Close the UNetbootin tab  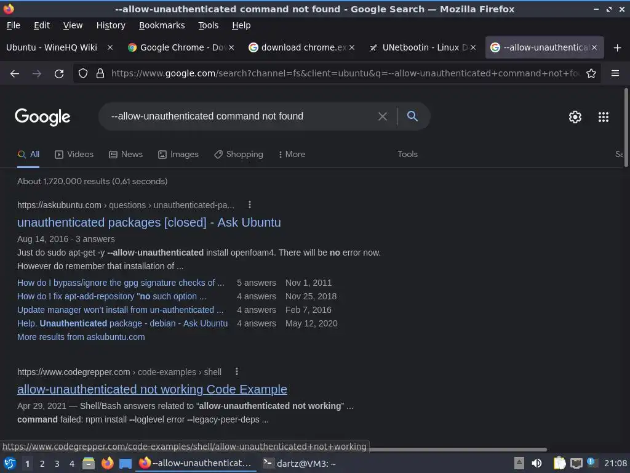(x=473, y=47)
